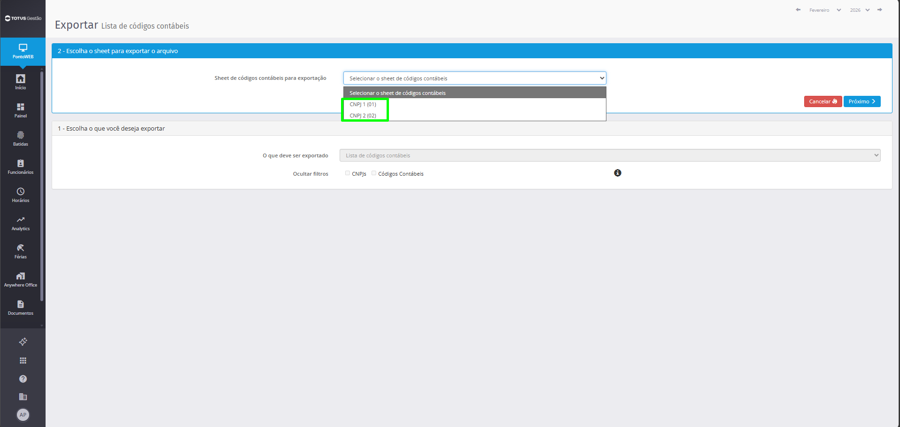The image size is (900, 427).
Task: Click the sparkle AI assistant icon
Action: 23,342
